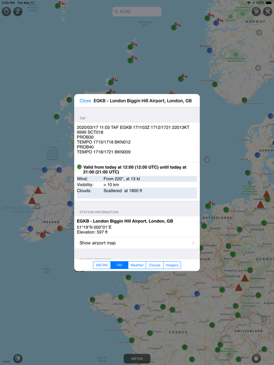This screenshot has width=274, height=365.
Task: Tap the chevron beside Show airport map
Action: click(x=193, y=243)
